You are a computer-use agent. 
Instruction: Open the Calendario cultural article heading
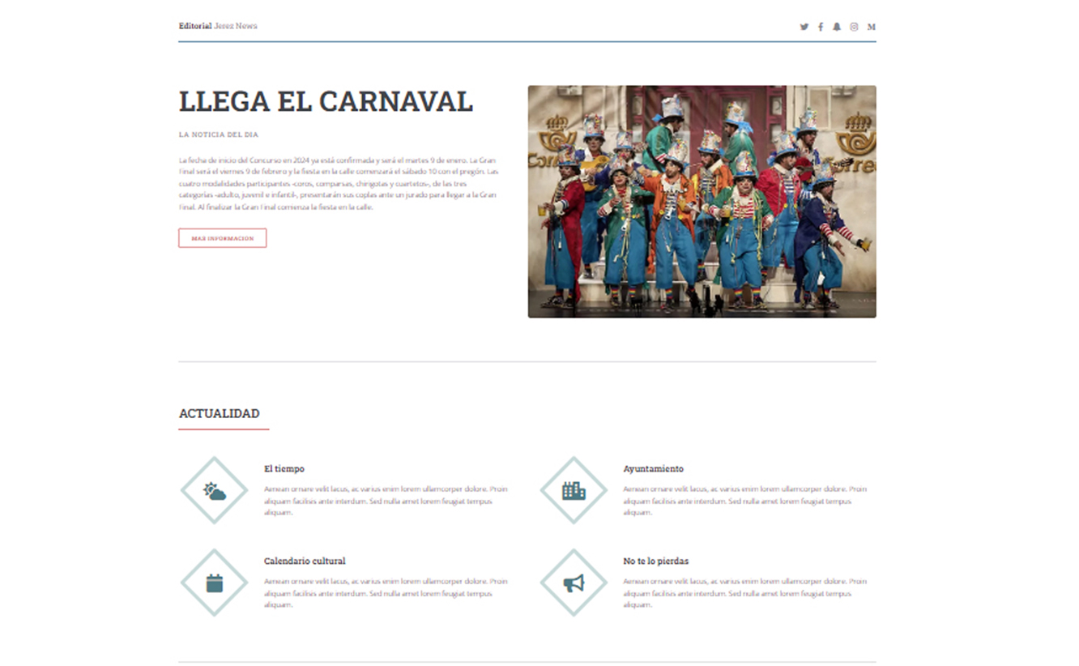(x=305, y=561)
